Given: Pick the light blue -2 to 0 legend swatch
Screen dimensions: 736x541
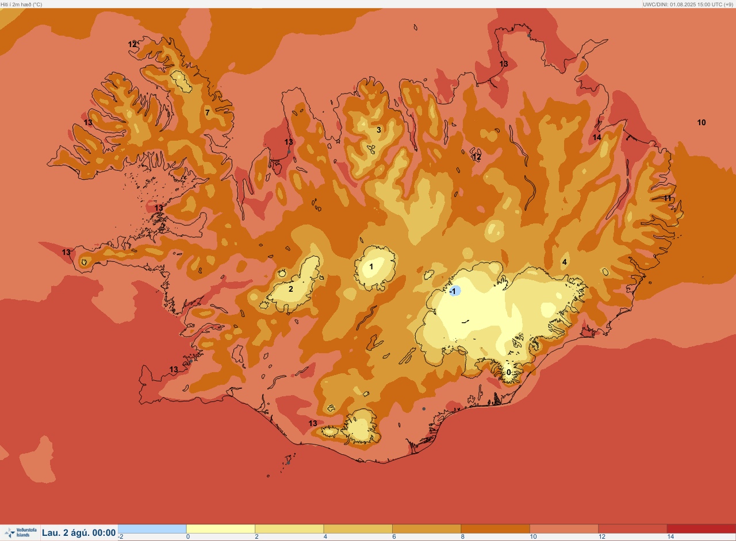Looking at the screenshot, I should tap(152, 528).
